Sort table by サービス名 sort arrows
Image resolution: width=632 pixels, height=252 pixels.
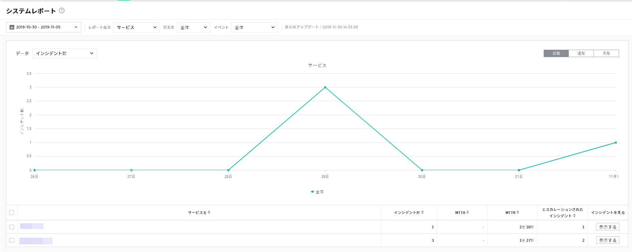209,212
